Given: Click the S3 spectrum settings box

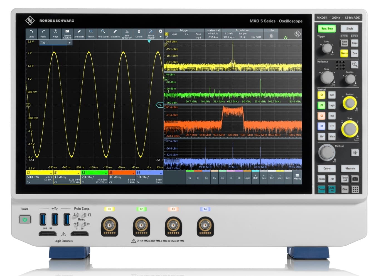Looking at the screenshot, I should 121,177.
